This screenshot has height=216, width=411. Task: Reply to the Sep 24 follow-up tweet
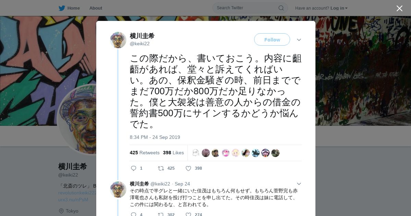tap(134, 215)
